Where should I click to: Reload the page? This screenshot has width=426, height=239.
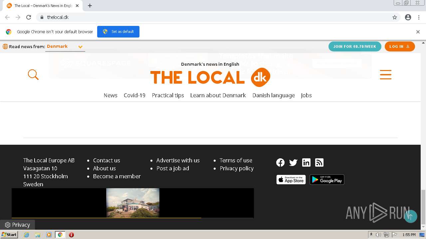coord(29,17)
